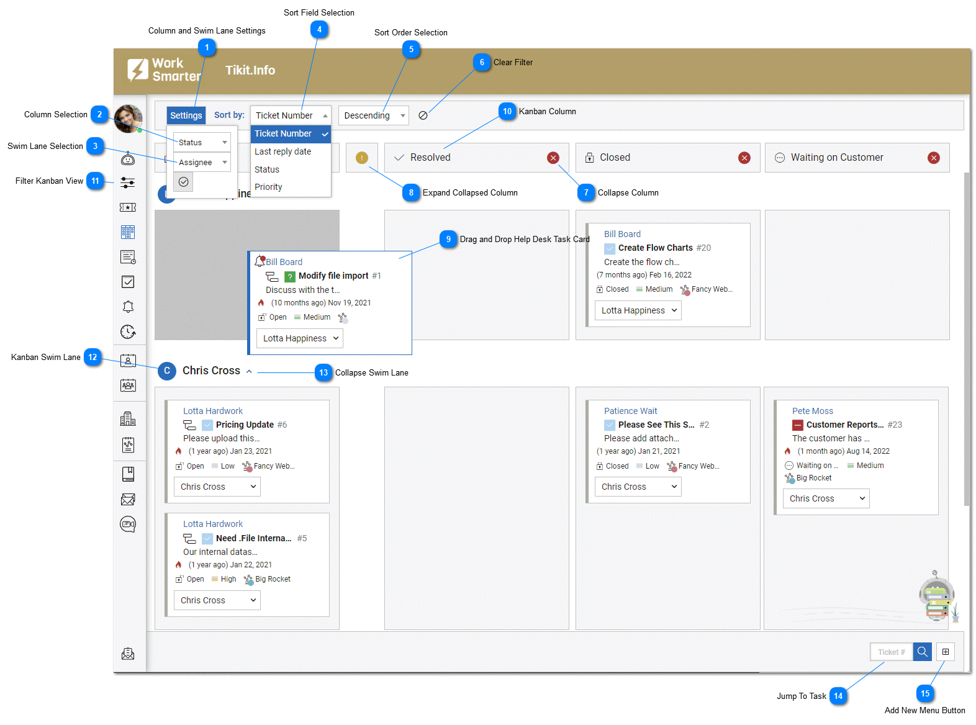
Task: Open the Status column selection dropdown
Action: coord(202,142)
